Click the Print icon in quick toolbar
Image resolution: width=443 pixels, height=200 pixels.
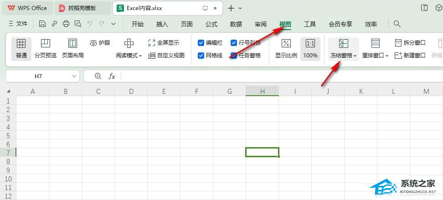pos(66,24)
